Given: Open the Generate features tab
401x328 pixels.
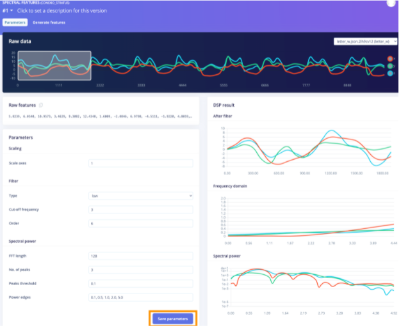Looking at the screenshot, I should pos(49,22).
